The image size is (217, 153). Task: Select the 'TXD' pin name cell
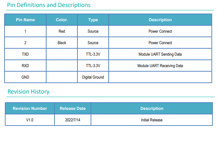(x=25, y=54)
